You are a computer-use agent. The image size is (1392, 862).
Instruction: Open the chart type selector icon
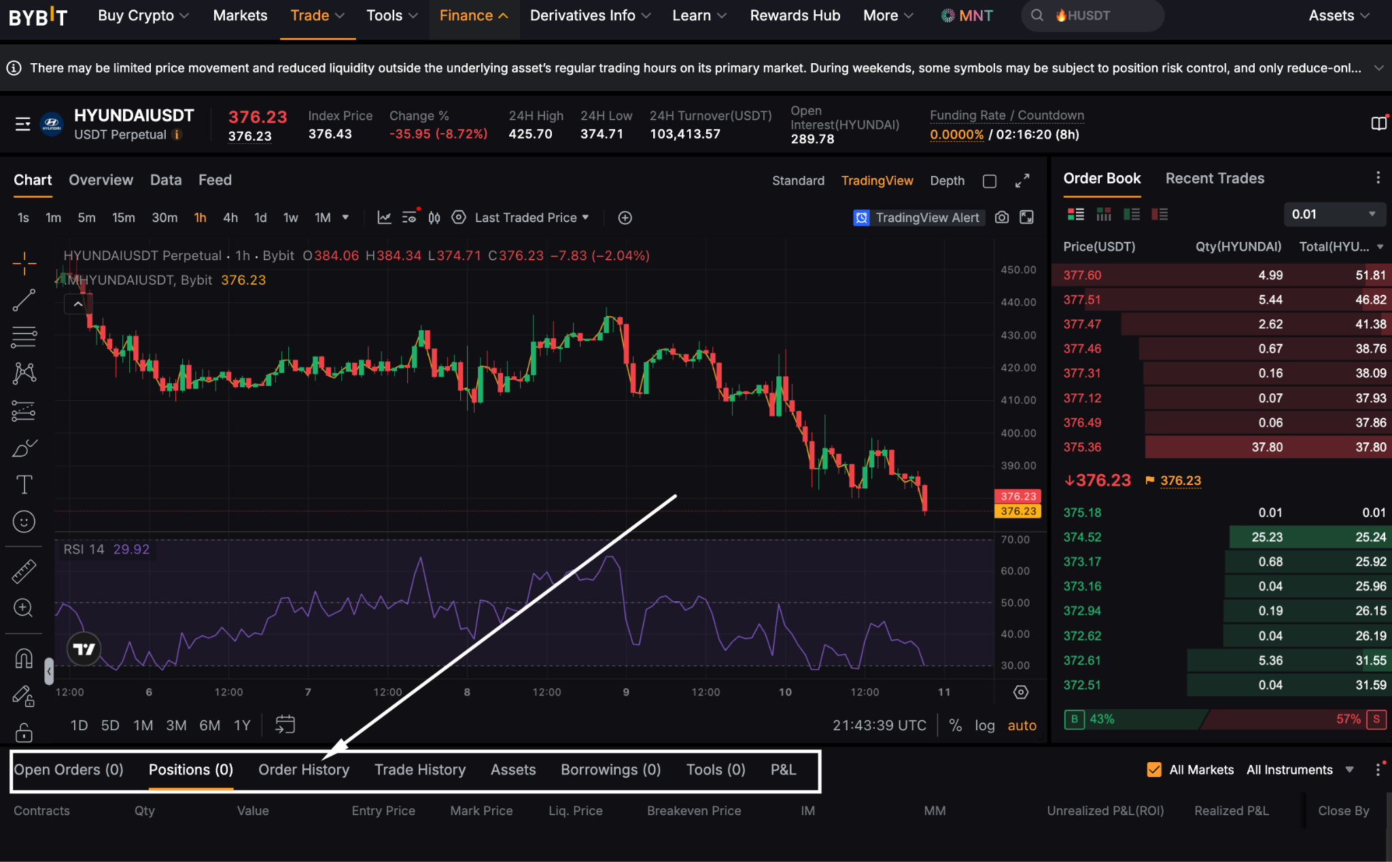pos(434,217)
